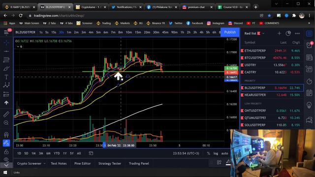Select the trend line drawing tool
This screenshot has width=315, height=177.
(6, 51)
